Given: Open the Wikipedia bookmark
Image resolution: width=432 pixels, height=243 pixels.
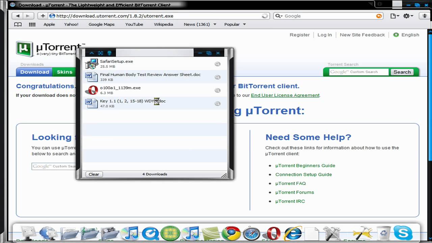Looking at the screenshot, I should coord(163,24).
